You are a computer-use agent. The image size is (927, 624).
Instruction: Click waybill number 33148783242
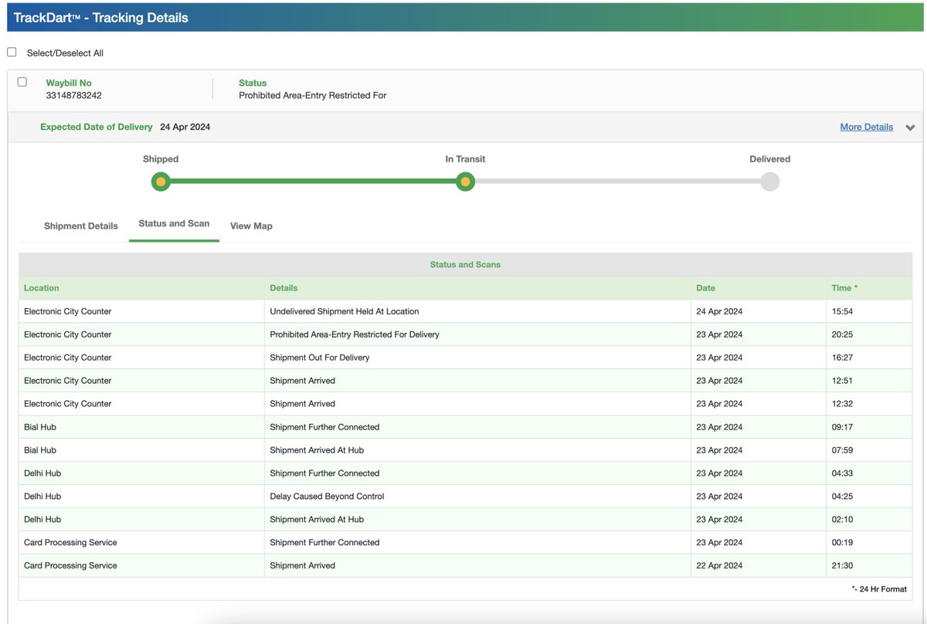73,96
